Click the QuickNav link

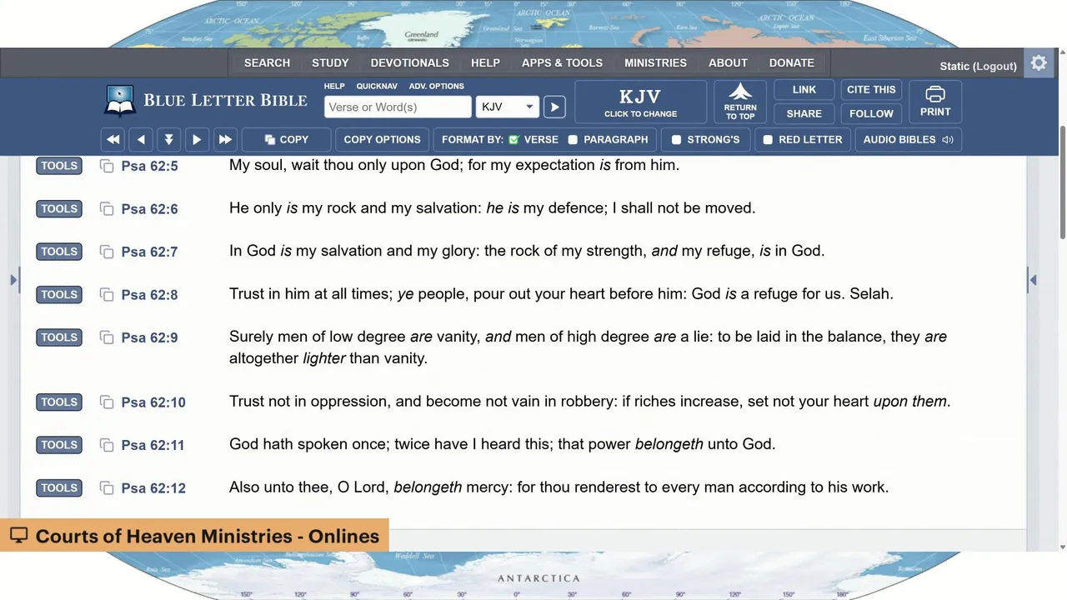tap(377, 86)
